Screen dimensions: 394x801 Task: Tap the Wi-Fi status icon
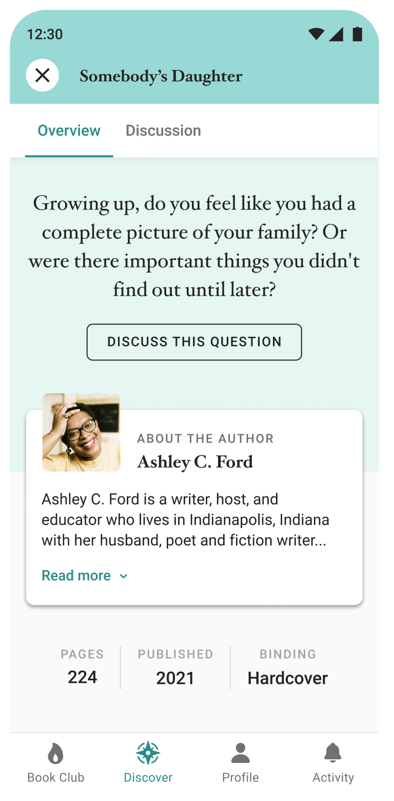[316, 34]
